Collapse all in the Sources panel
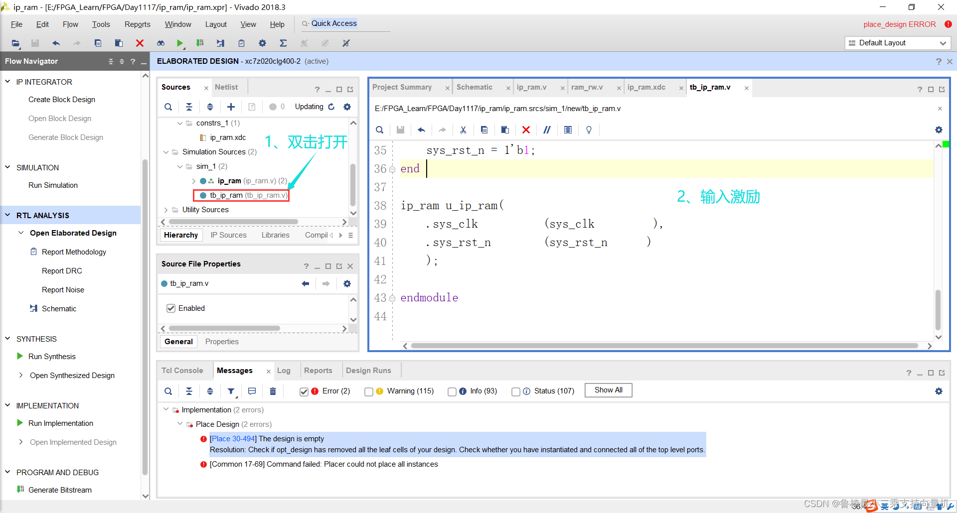The height and width of the screenshot is (513, 957). point(189,107)
